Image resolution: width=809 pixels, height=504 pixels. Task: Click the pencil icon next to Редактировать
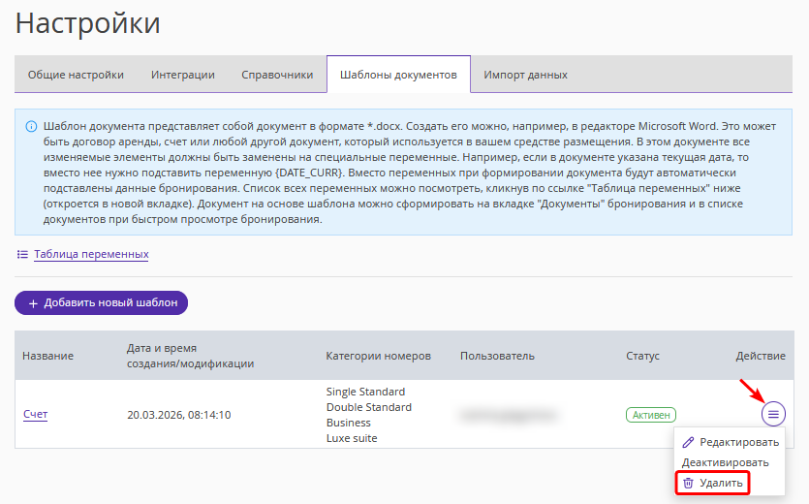coord(689,442)
